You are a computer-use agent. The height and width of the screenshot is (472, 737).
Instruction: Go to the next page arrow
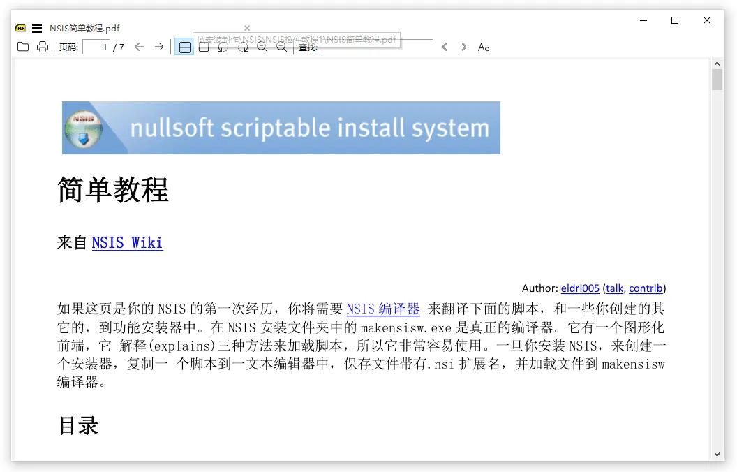tap(159, 47)
